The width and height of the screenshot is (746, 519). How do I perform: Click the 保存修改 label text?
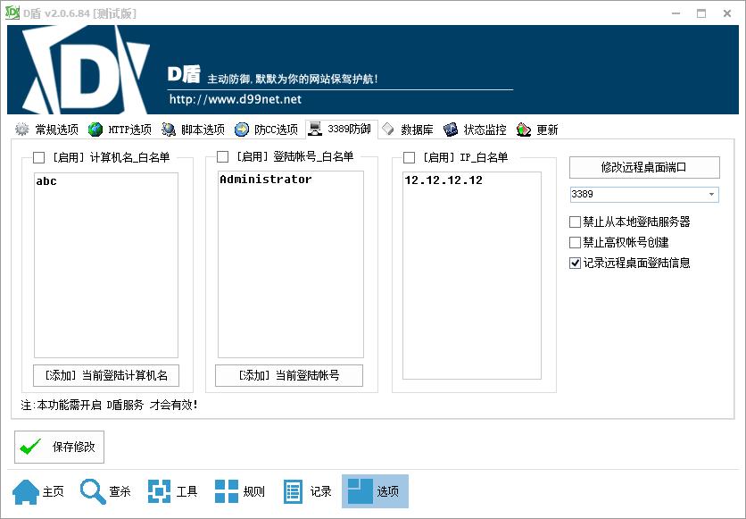pos(74,447)
